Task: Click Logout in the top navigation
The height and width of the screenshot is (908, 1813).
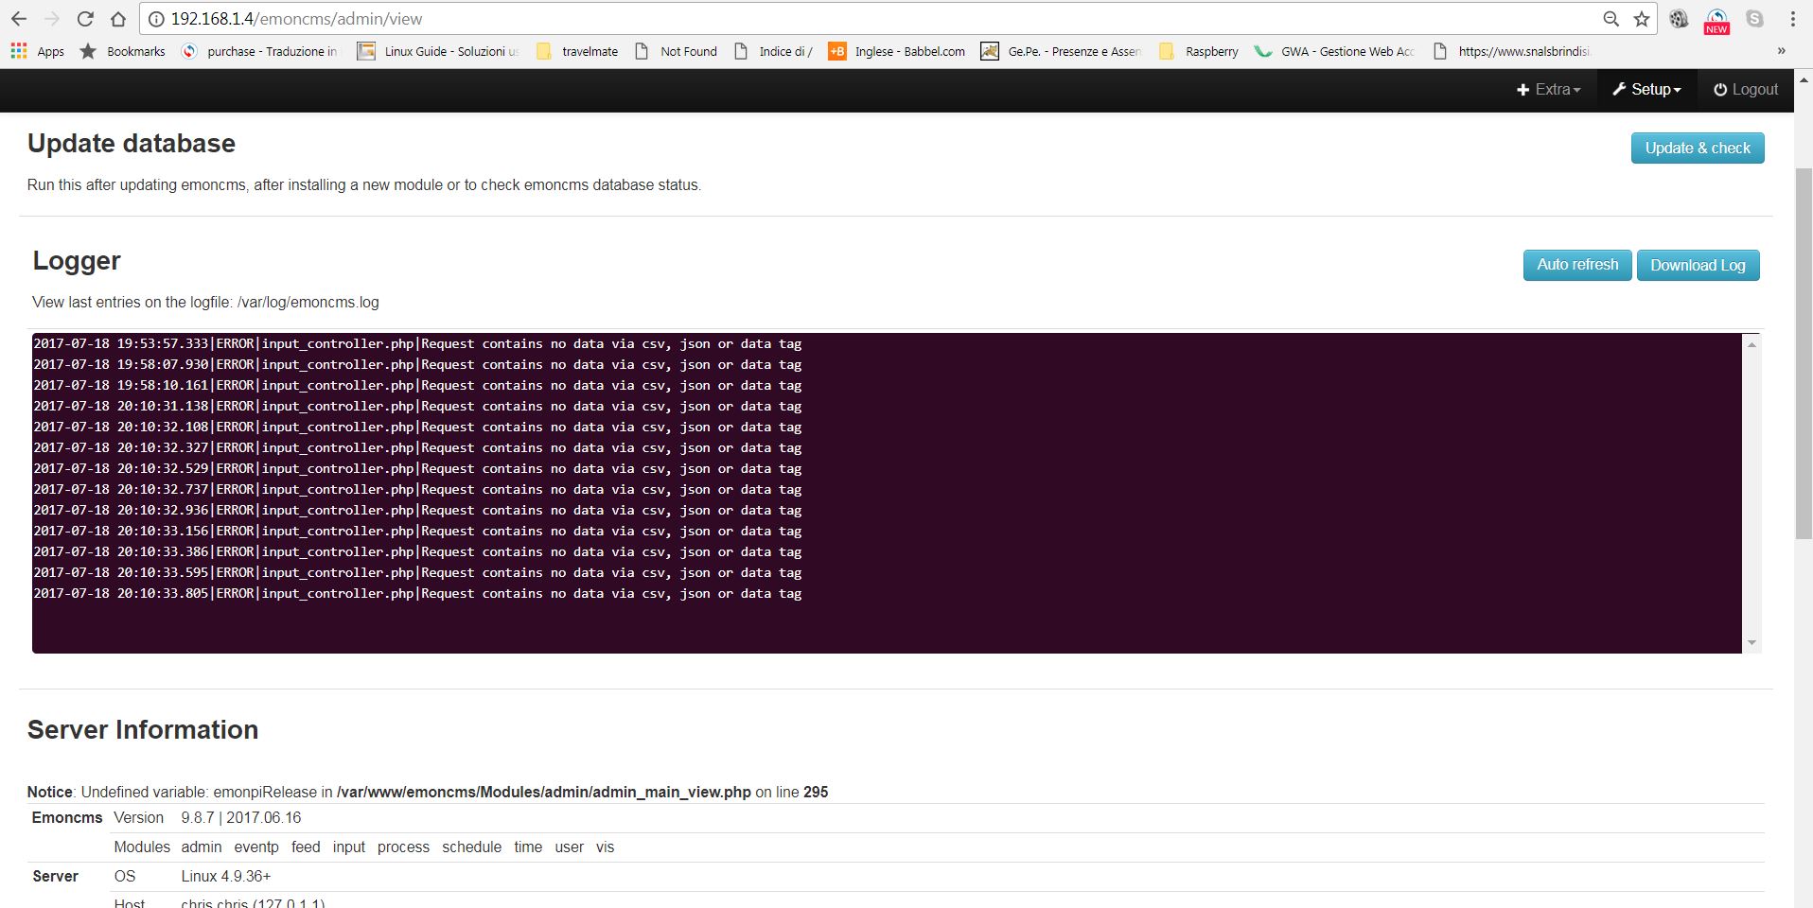Action: click(1746, 89)
